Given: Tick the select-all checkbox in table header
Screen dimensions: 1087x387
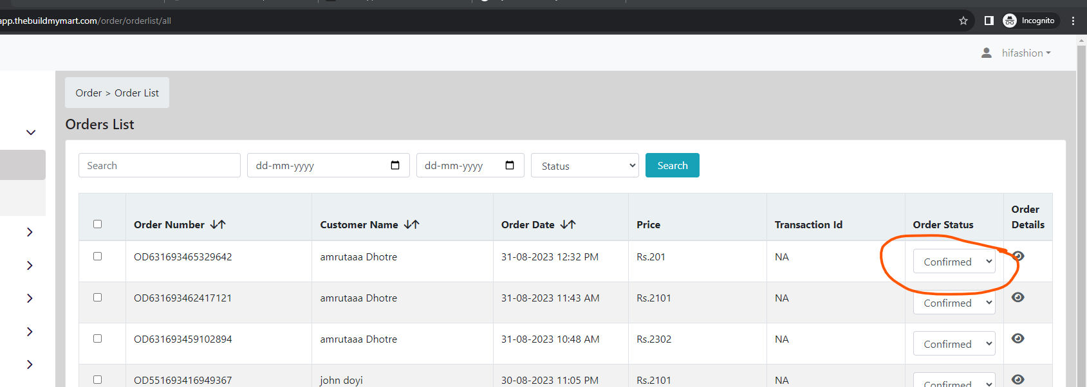Looking at the screenshot, I should [x=98, y=224].
